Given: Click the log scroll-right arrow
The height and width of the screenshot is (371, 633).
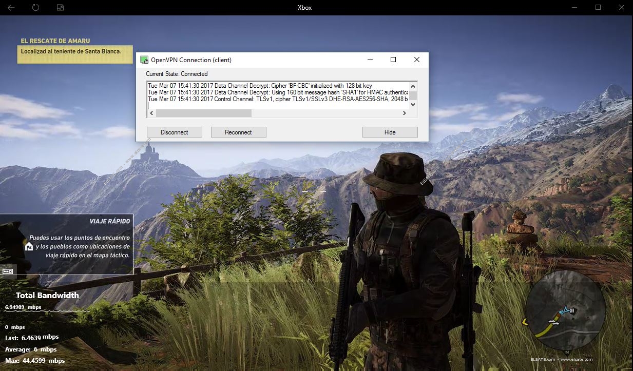Looking at the screenshot, I should pyautogui.click(x=405, y=113).
